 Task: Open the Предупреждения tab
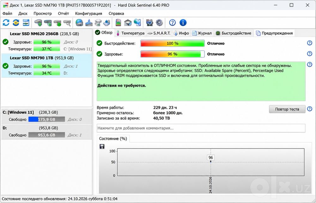[274, 33]
